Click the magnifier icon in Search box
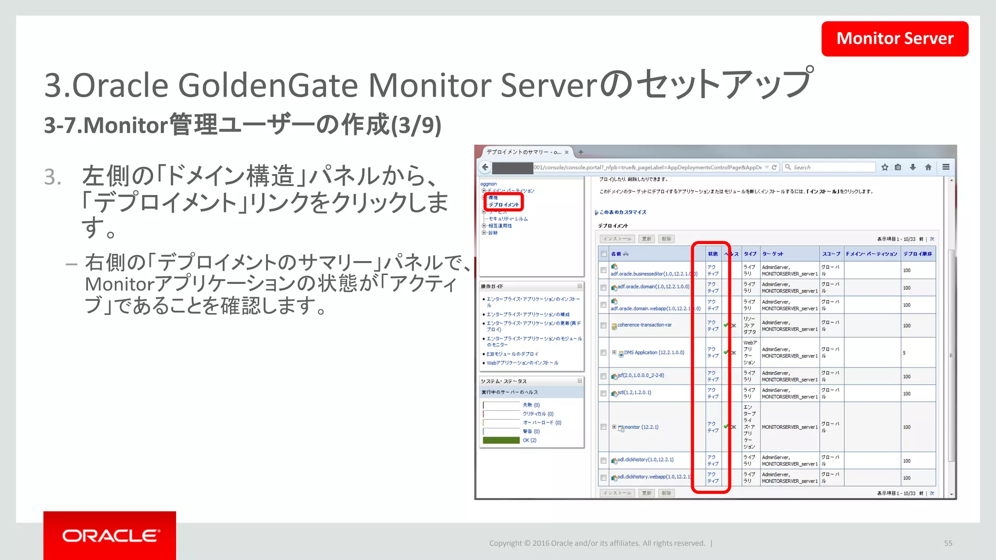The width and height of the screenshot is (996, 560). (788, 167)
